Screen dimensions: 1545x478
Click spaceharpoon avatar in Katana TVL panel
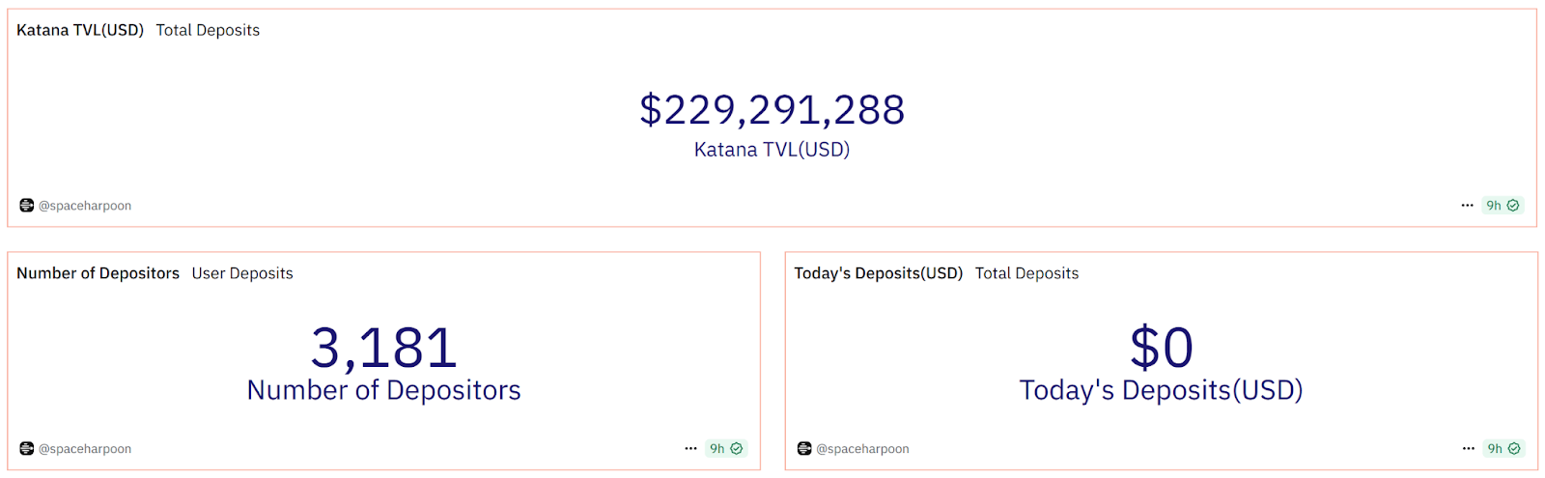27,205
